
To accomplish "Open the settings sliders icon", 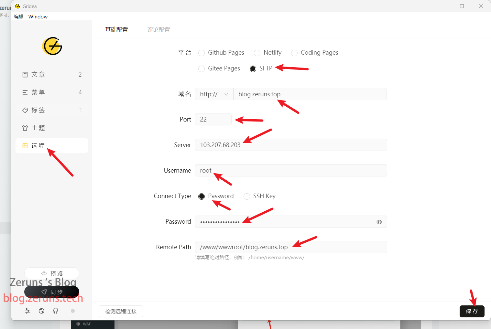I will coord(27,311).
